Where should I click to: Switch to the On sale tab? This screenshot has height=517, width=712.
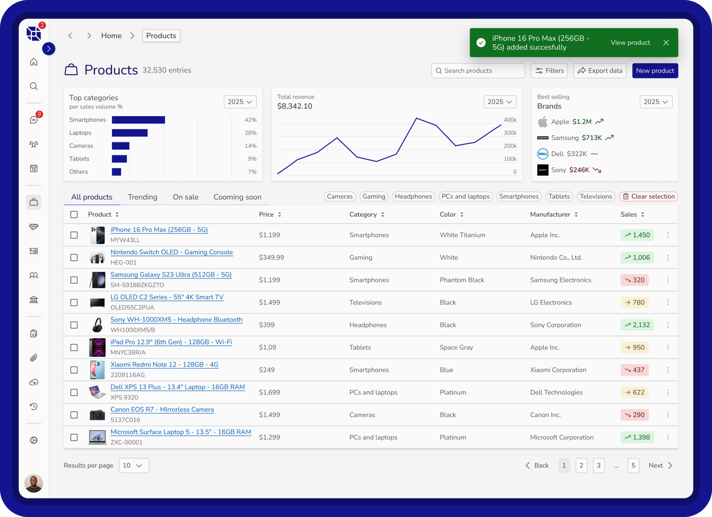click(x=186, y=197)
